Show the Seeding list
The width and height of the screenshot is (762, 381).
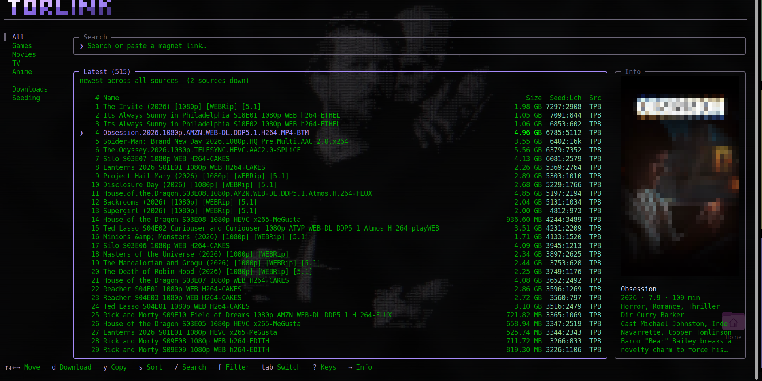click(x=26, y=98)
